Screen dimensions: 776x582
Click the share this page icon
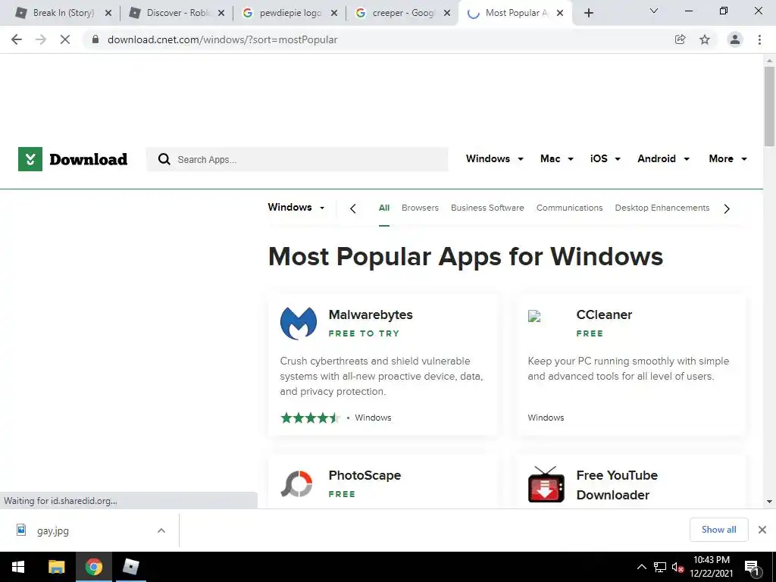point(680,39)
